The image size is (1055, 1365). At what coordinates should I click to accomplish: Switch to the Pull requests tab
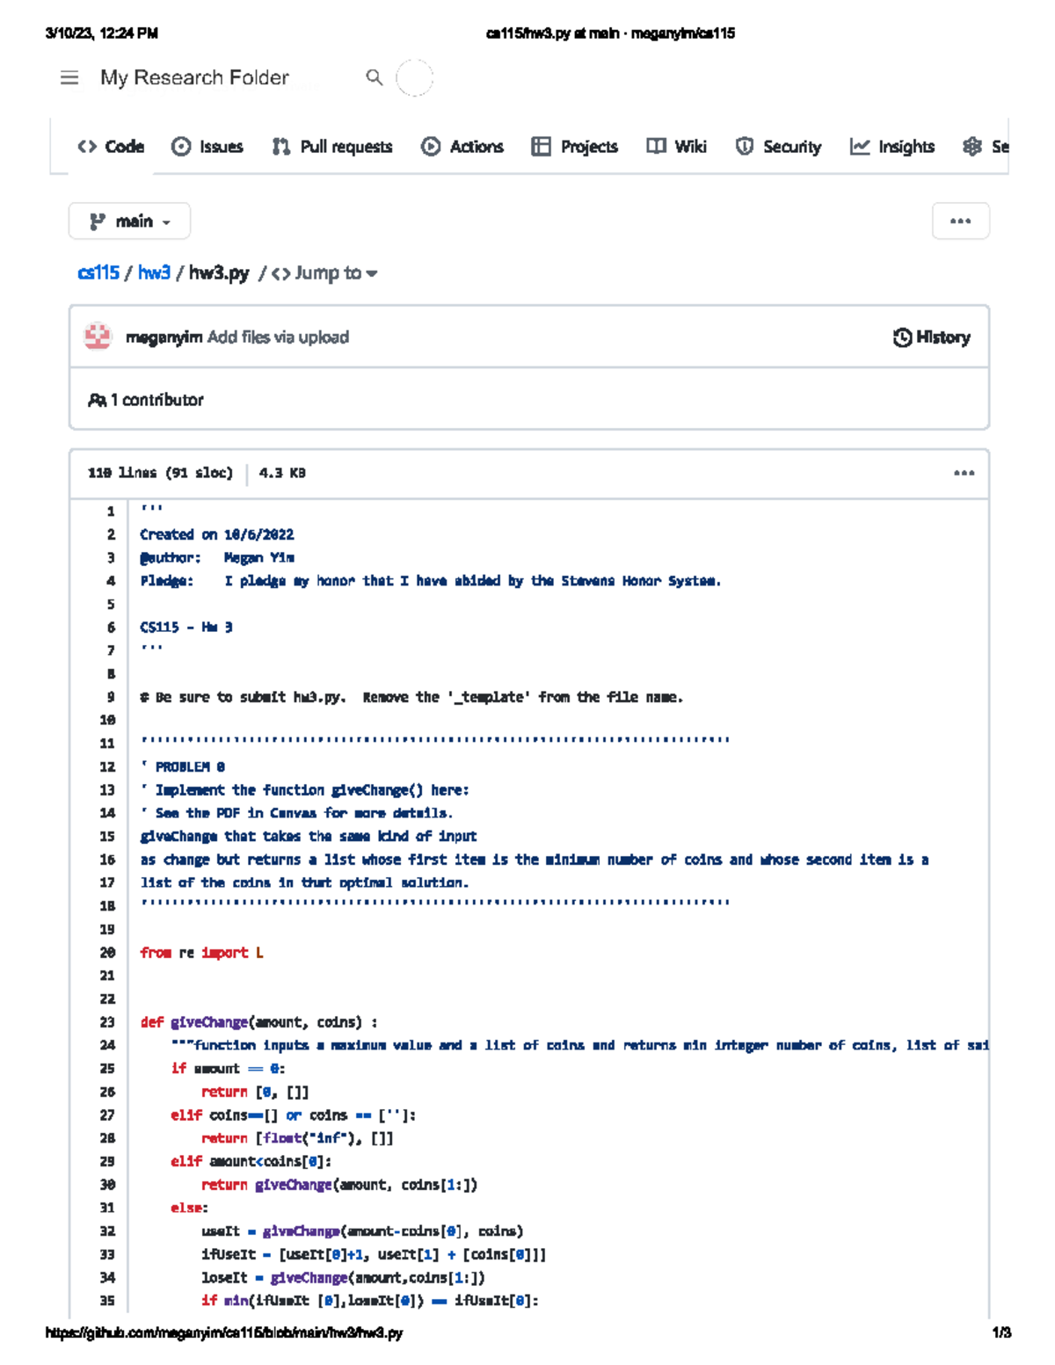tap(332, 147)
